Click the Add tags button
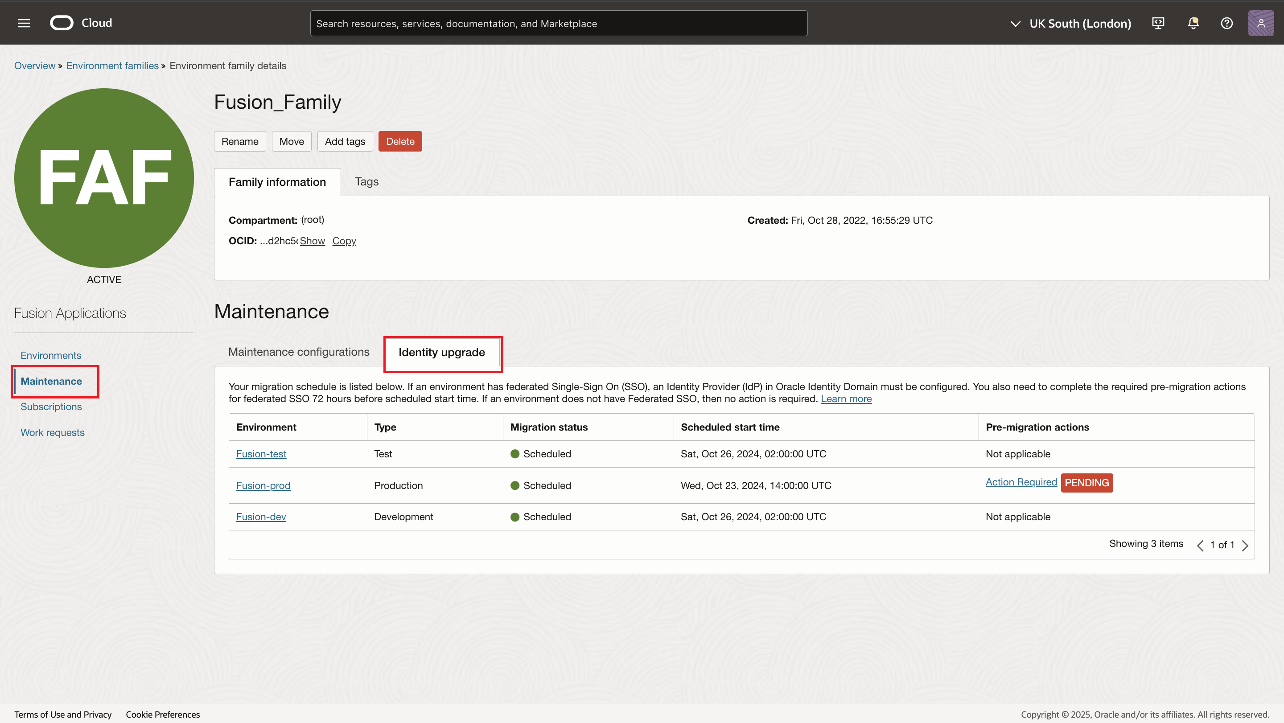The height and width of the screenshot is (723, 1284). click(x=345, y=141)
